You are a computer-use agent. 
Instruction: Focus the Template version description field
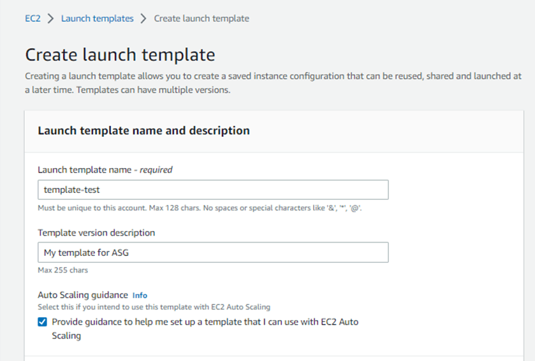coord(213,252)
